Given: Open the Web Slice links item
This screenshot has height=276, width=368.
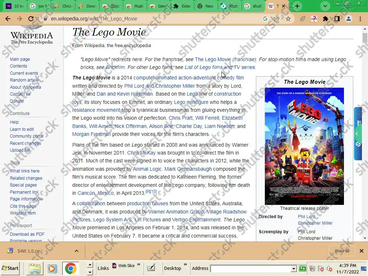Looking at the screenshot, I should (x=124, y=266).
